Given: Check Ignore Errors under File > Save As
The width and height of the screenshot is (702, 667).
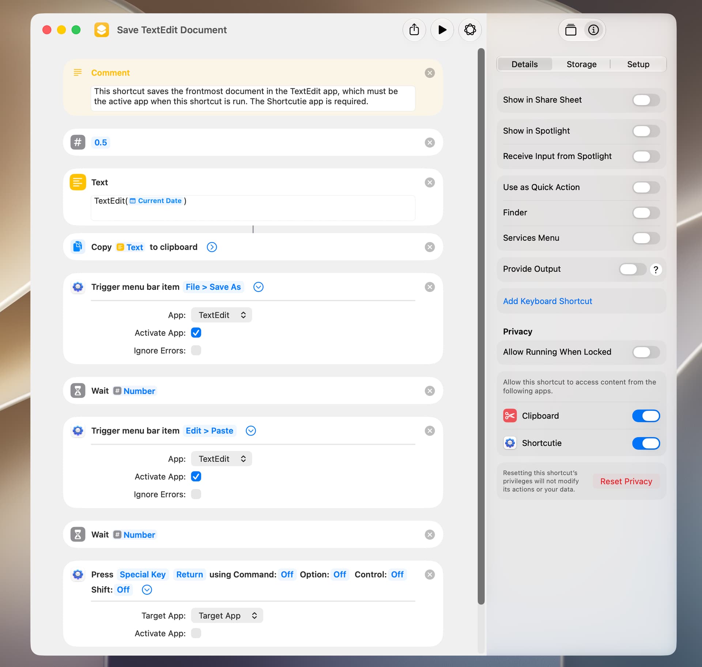Looking at the screenshot, I should (196, 350).
